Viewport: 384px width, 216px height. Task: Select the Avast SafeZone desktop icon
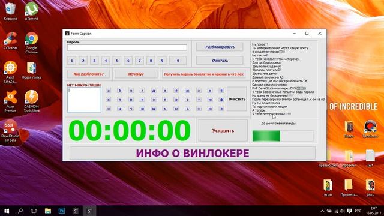[10, 72]
